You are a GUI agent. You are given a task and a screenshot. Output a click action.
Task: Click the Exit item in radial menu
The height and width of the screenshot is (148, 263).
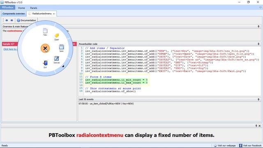click(x=45, y=64)
